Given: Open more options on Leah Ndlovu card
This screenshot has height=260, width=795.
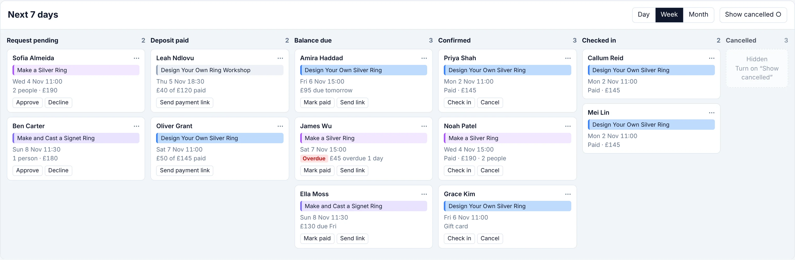Looking at the screenshot, I should click(280, 58).
